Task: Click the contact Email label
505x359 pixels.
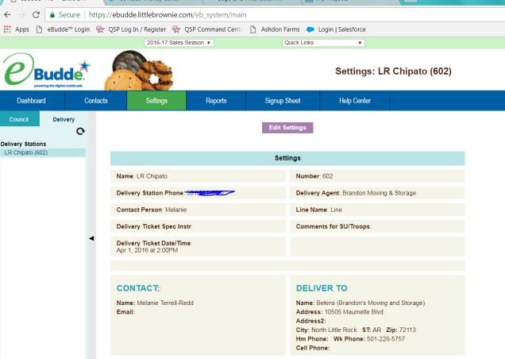Action: [125, 312]
